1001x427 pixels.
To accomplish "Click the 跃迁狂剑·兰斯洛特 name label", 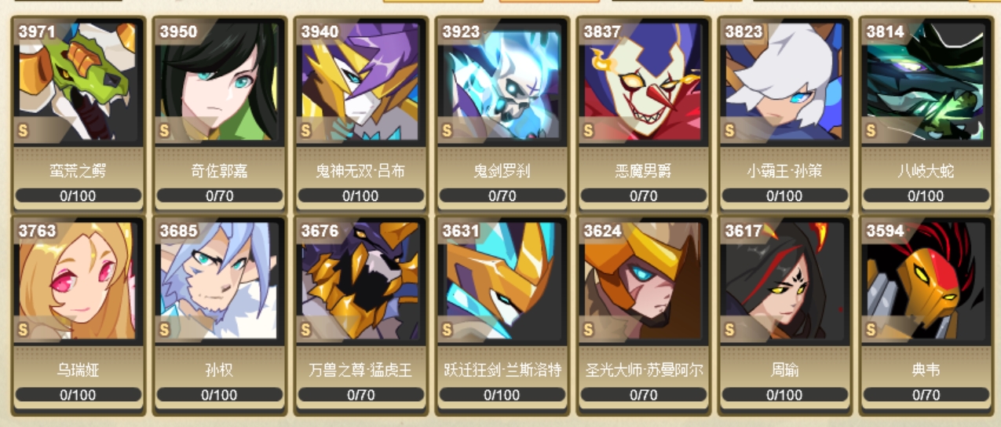I will tap(502, 370).
